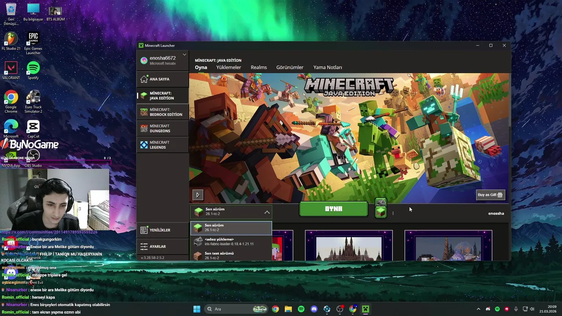This screenshot has height=316, width=562.
Task: Click the green OYNA play button
Action: tap(334, 209)
